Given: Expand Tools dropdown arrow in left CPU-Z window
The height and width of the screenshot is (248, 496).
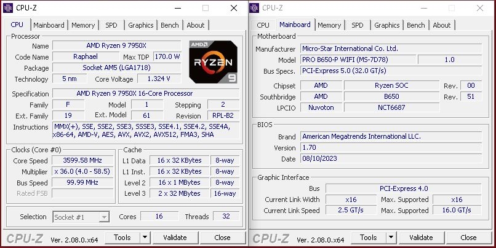Looking at the screenshot, I should coord(145,238).
